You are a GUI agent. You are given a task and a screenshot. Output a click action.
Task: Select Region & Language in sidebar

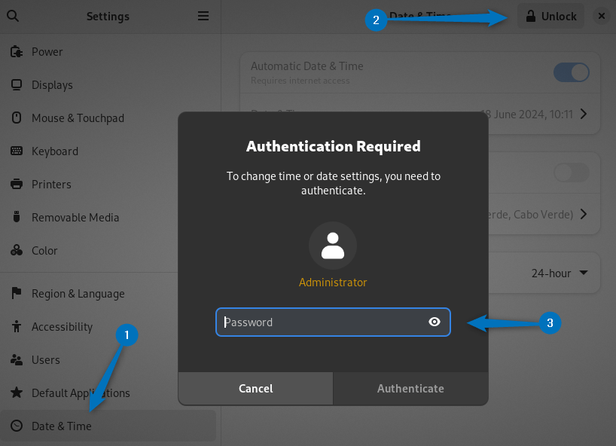coord(78,294)
